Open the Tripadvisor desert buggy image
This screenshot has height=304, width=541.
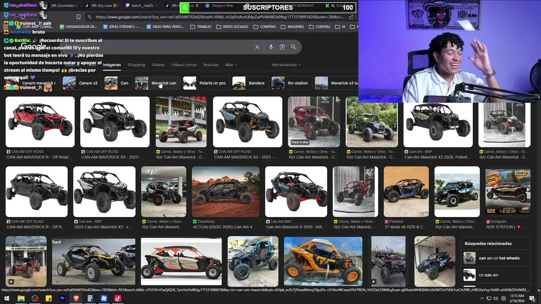(x=226, y=192)
